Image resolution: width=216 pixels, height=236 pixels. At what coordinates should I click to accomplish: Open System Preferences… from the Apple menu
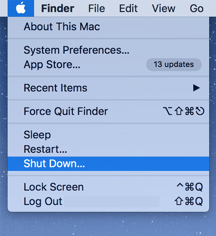click(x=108, y=50)
